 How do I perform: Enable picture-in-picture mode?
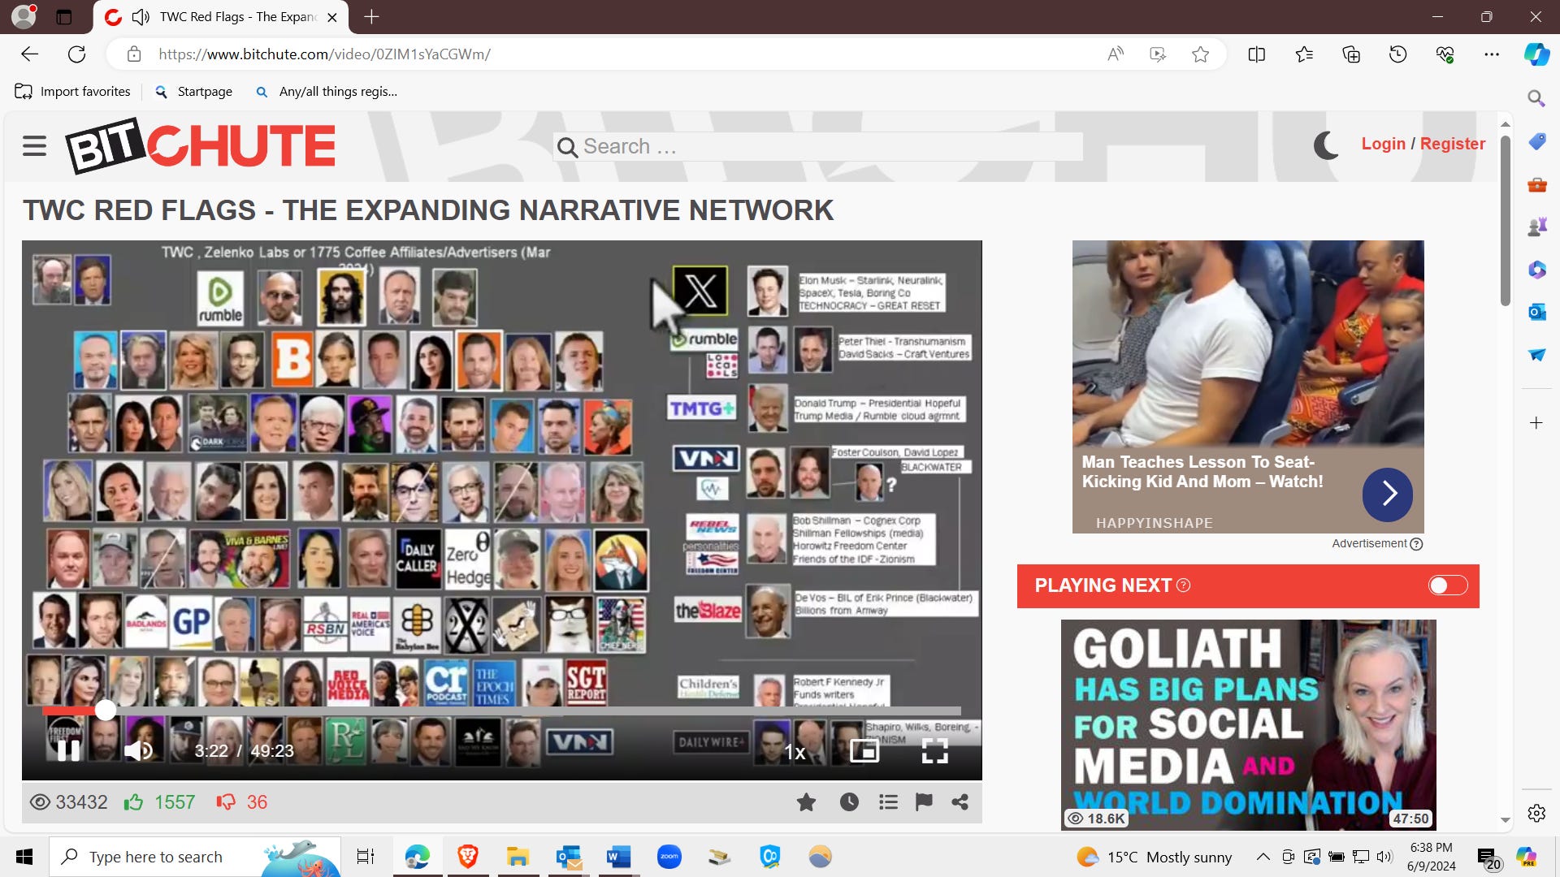click(864, 750)
